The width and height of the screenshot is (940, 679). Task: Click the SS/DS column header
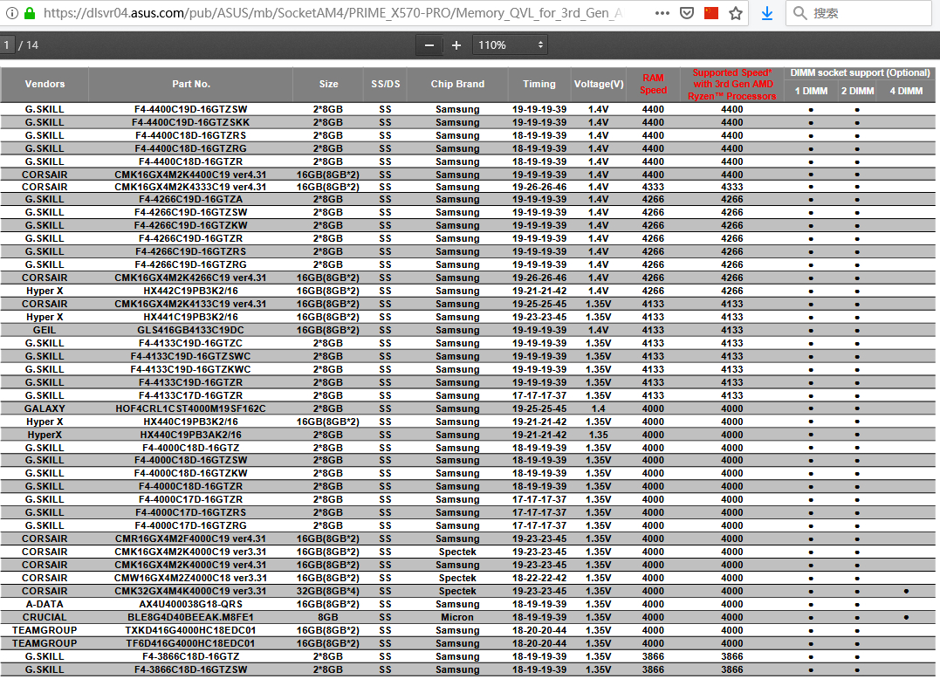coord(386,84)
